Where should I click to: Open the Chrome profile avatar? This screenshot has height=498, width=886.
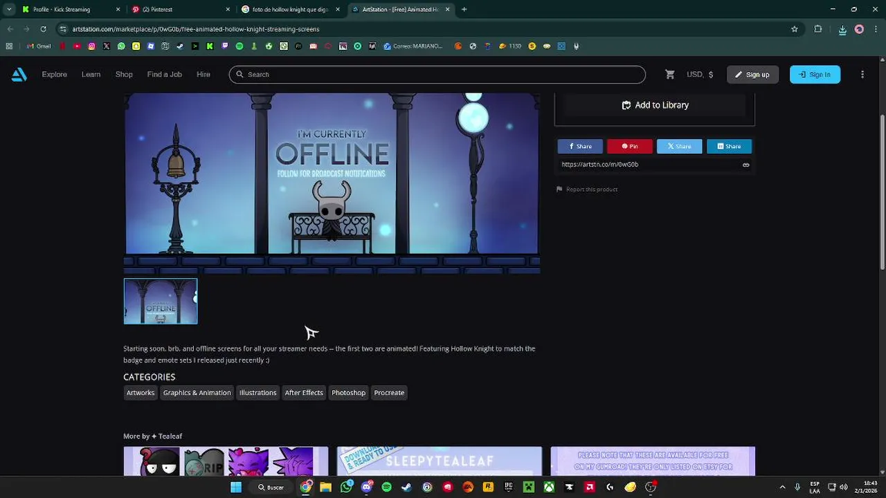(x=859, y=29)
